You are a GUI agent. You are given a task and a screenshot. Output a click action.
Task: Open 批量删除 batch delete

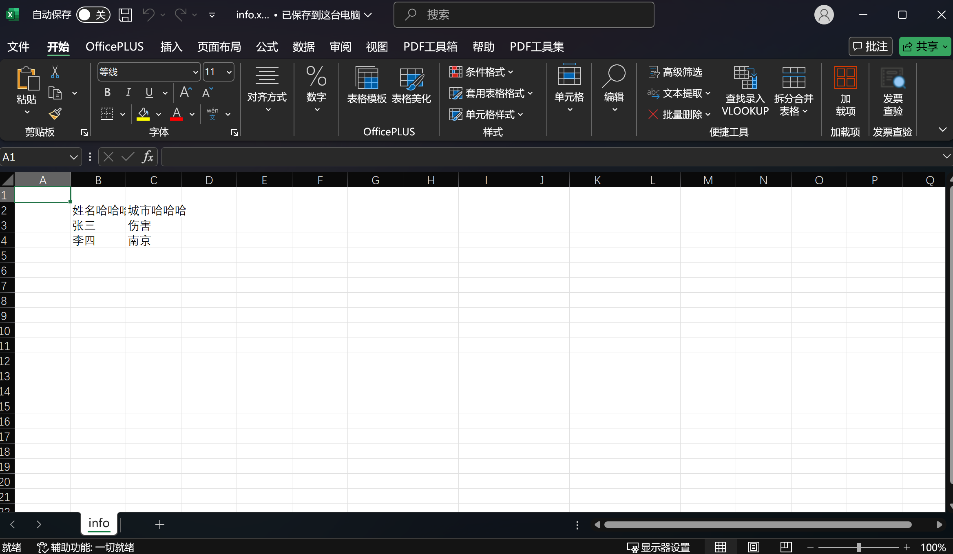pyautogui.click(x=679, y=115)
